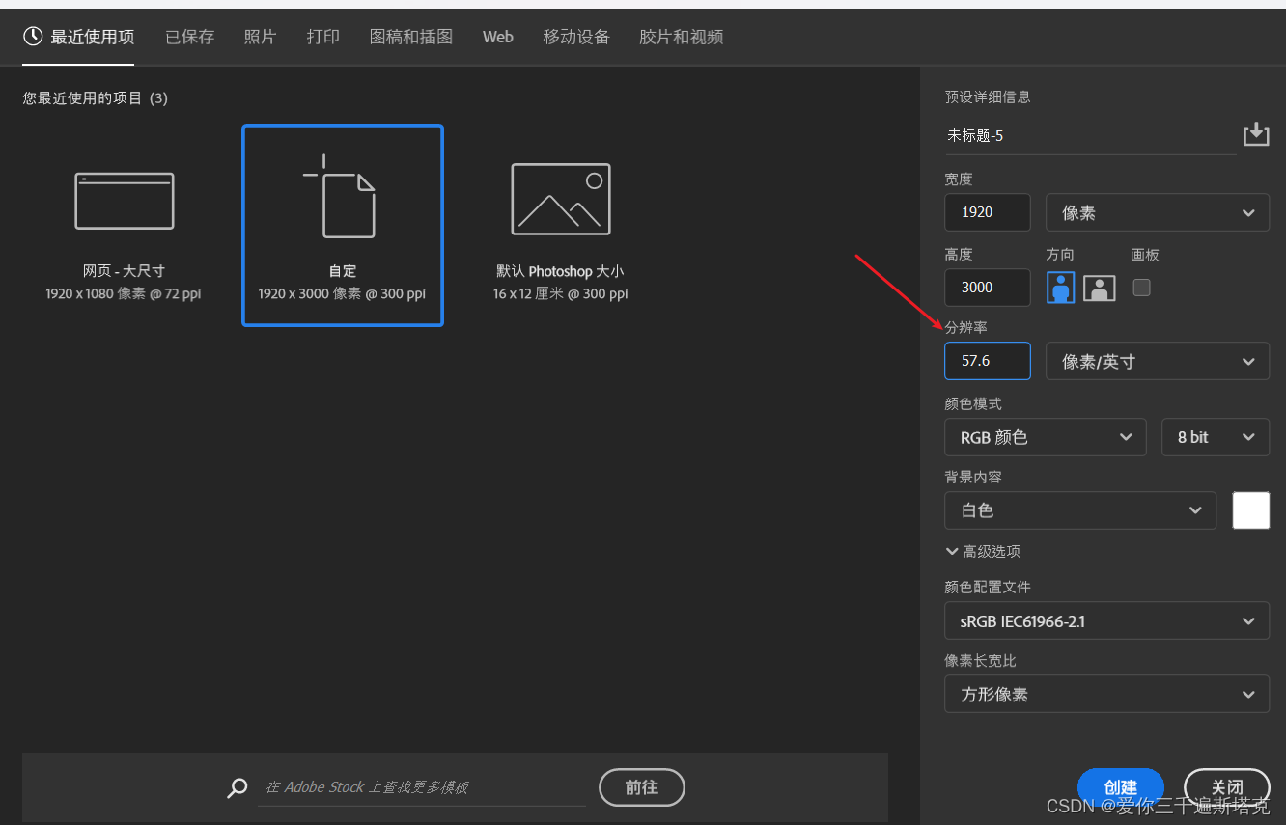Click the preset name field 未标题-5
Image resolution: width=1286 pixels, height=825 pixels.
point(1090,136)
